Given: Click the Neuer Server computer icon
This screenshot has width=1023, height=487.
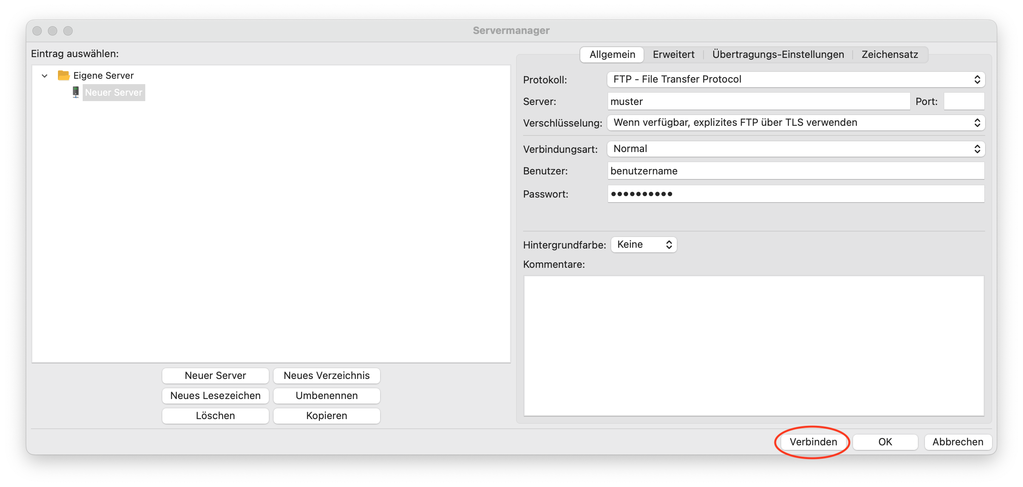Looking at the screenshot, I should point(75,92).
